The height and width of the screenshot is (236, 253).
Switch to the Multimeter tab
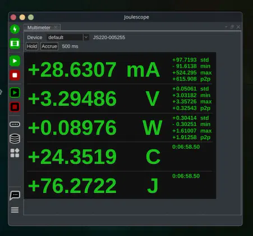39,27
